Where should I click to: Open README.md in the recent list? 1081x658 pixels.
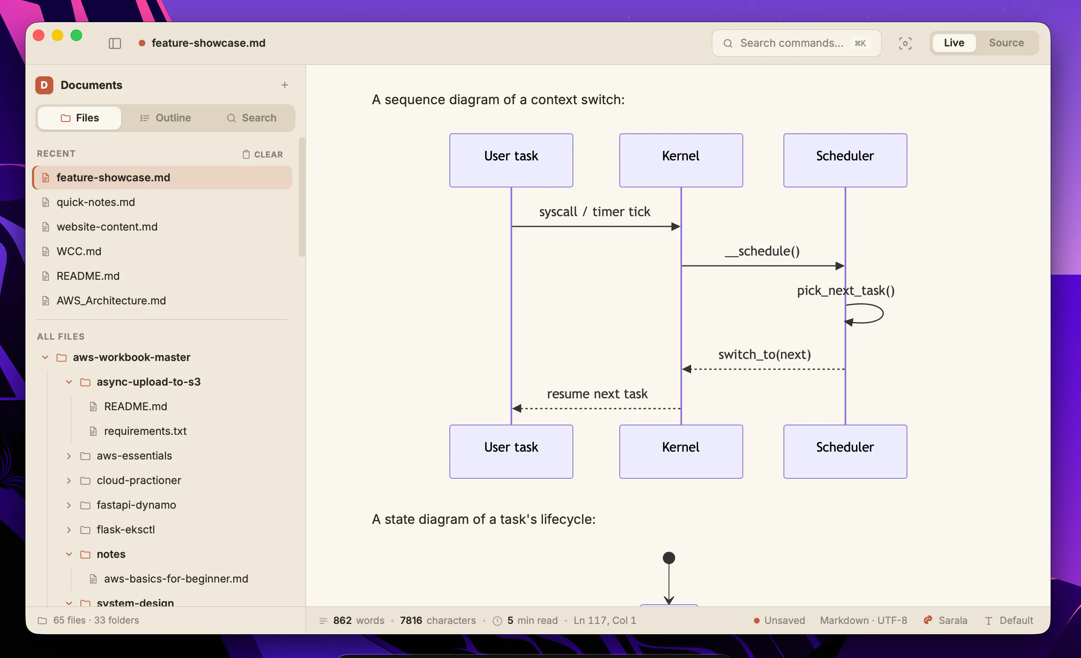[163, 276]
